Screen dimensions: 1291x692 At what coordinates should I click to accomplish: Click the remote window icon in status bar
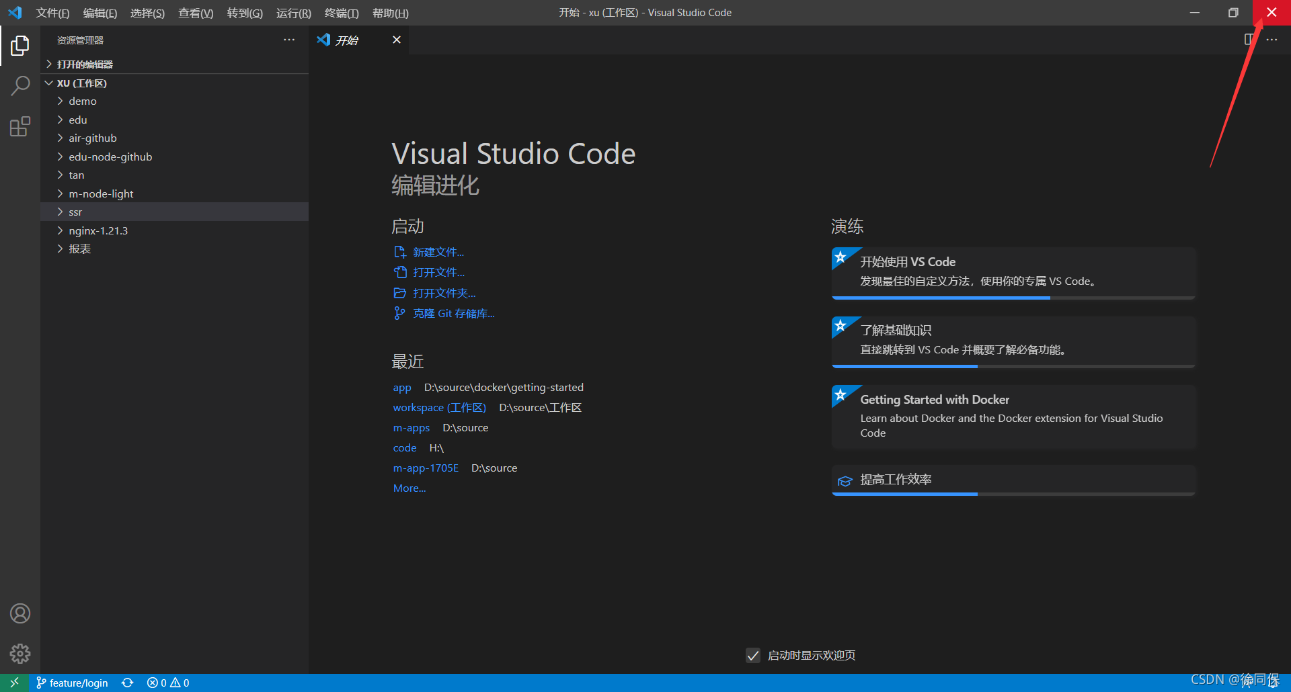[x=14, y=683]
